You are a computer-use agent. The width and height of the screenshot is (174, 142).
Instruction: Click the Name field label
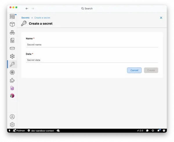29,39
